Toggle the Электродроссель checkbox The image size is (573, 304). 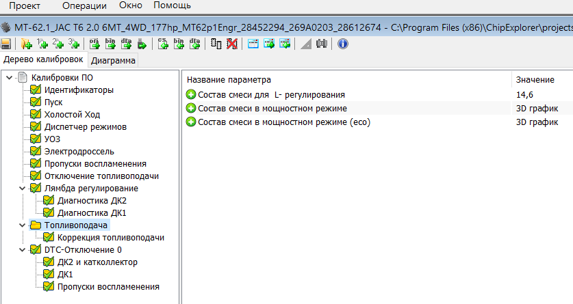(36, 151)
